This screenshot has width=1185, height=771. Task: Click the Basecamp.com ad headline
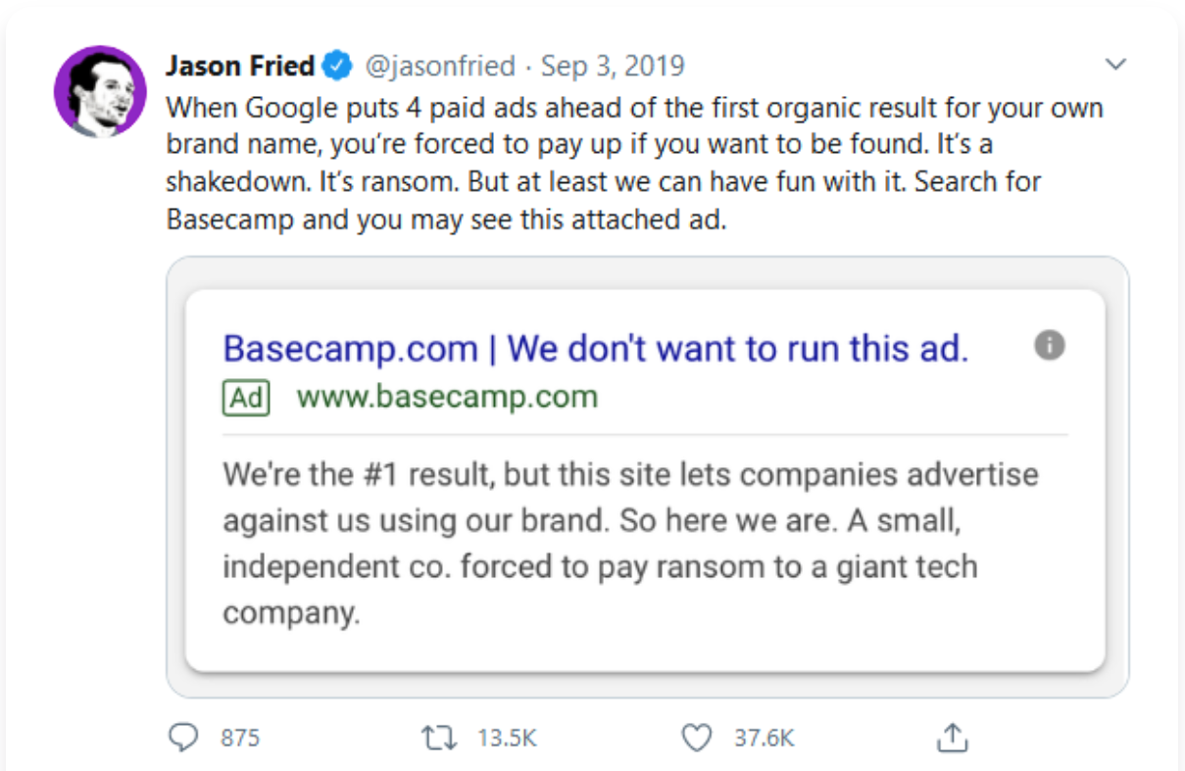[595, 348]
